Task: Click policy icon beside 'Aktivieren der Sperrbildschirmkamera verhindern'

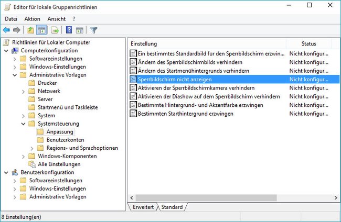Action: click(133, 88)
